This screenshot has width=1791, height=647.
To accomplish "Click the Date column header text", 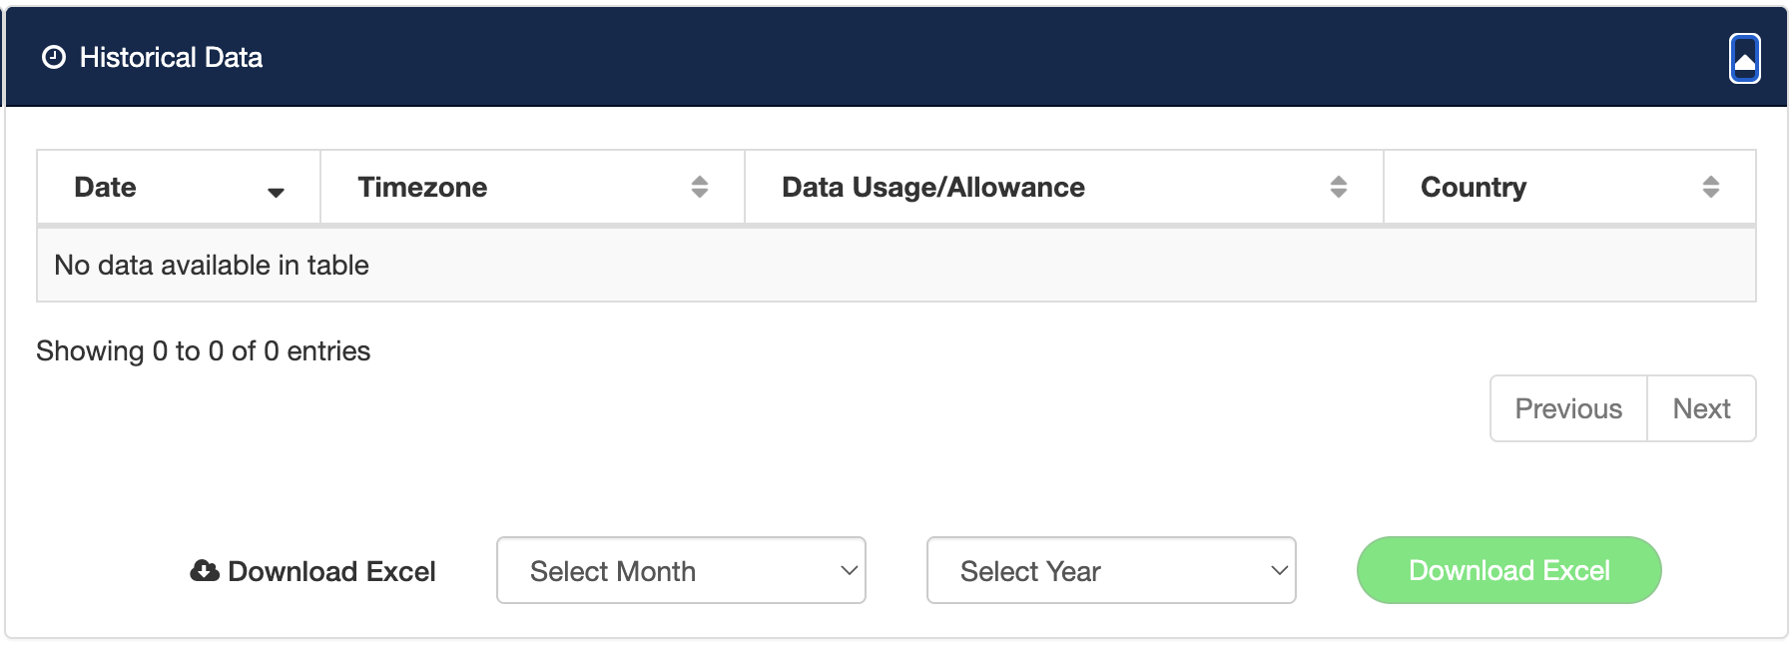I will pos(105,188).
